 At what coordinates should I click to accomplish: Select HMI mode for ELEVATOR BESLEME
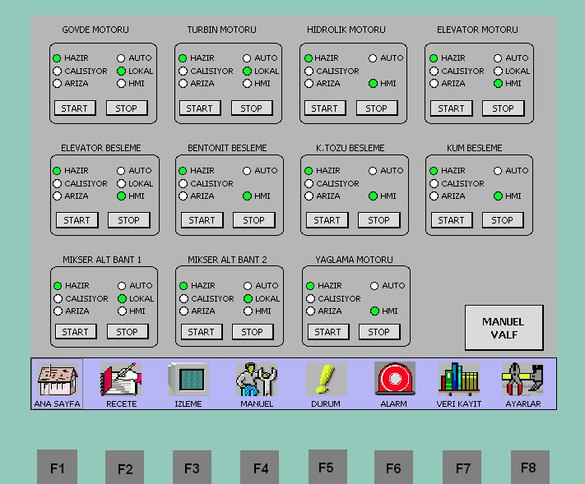(121, 196)
